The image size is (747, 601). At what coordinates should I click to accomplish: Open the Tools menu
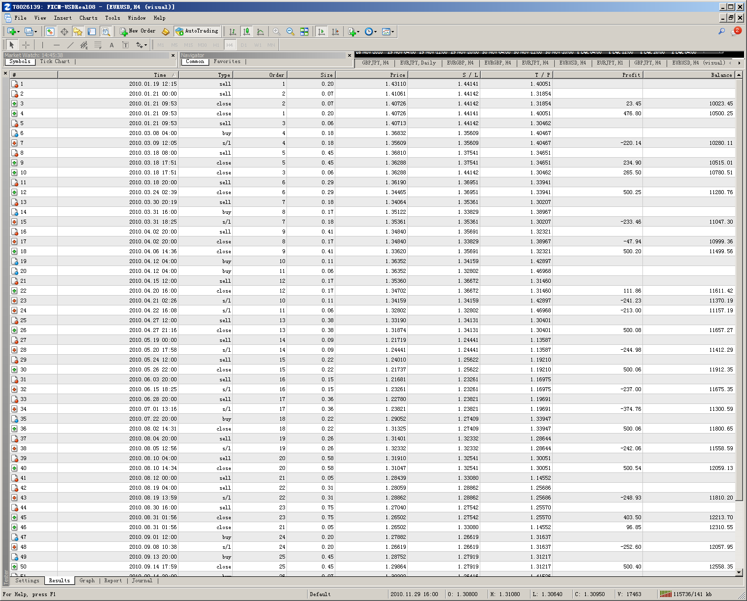[x=112, y=18]
